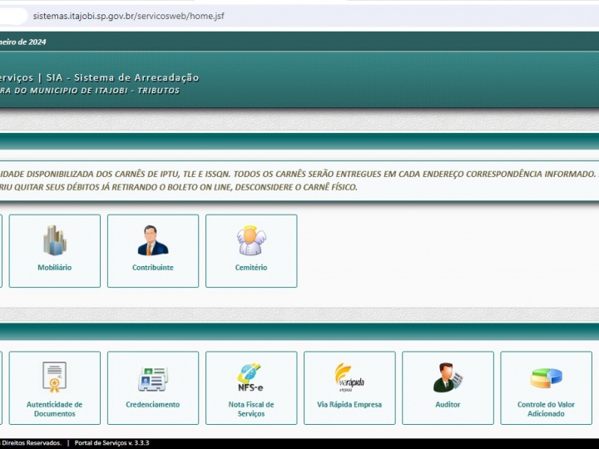Image resolution: width=599 pixels, height=449 pixels.
Task: Choose the Credenciamento text label
Action: [x=153, y=405]
